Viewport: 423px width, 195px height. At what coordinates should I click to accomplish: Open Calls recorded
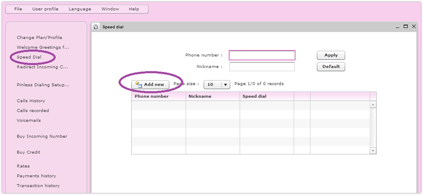point(33,111)
